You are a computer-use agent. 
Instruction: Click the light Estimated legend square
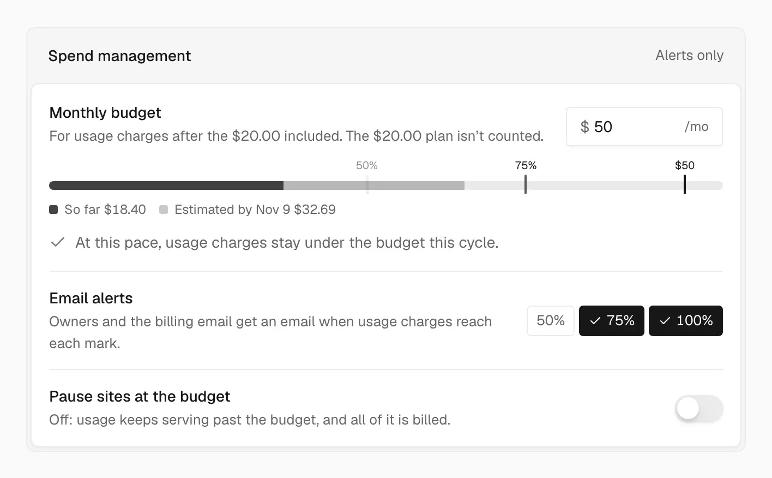point(164,210)
